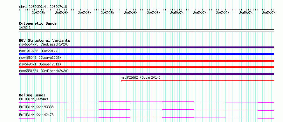The height and width of the screenshot is (122, 283).
Task: Click the magenta line under FAIM3|NM_005449
Action: pyautogui.click(x=146, y=102)
